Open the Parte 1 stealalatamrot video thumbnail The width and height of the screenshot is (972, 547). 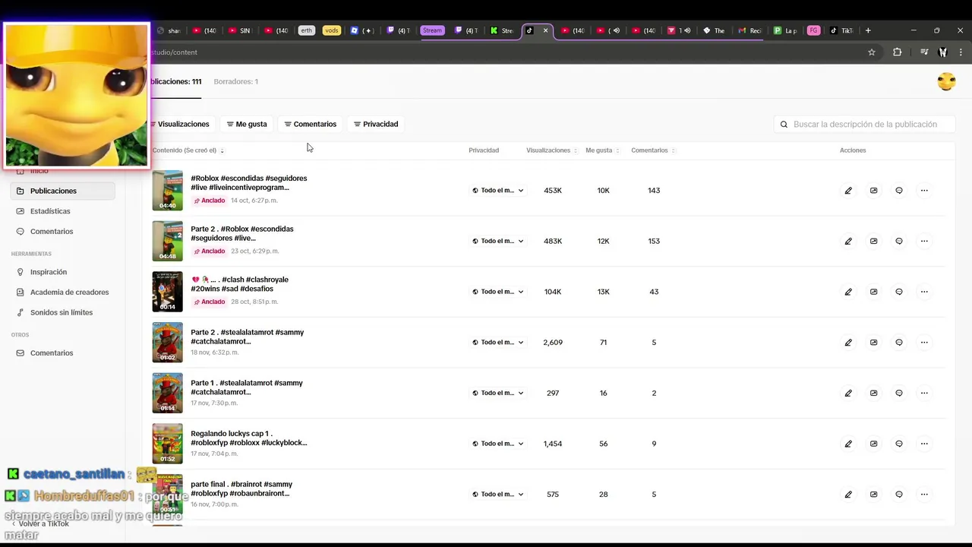pos(167,393)
